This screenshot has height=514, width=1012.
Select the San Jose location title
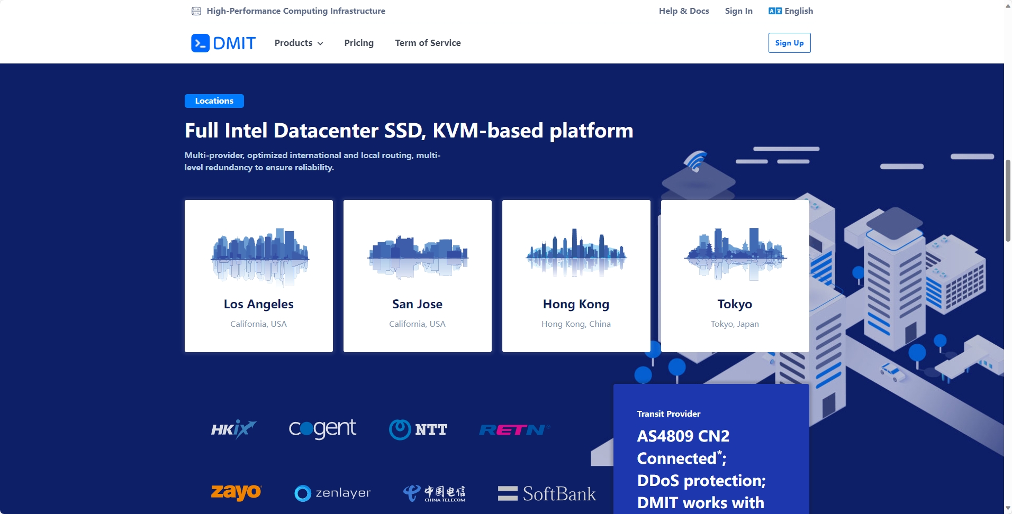[x=417, y=304]
